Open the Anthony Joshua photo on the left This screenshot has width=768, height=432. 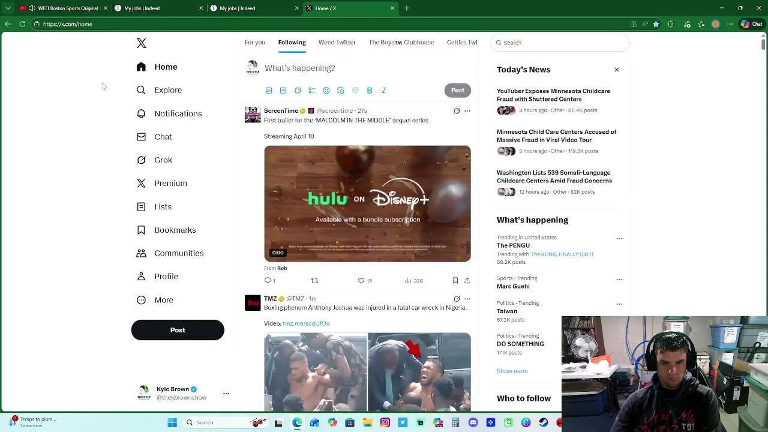pos(316,372)
